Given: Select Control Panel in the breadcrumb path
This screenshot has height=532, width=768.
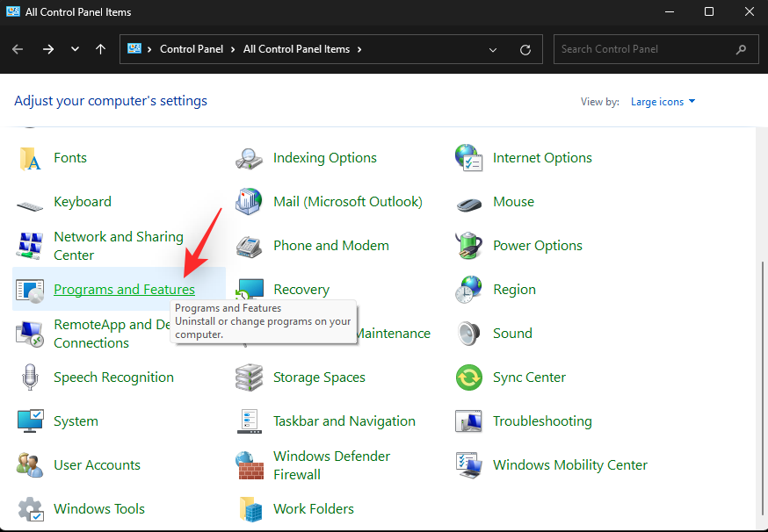Looking at the screenshot, I should tap(192, 49).
